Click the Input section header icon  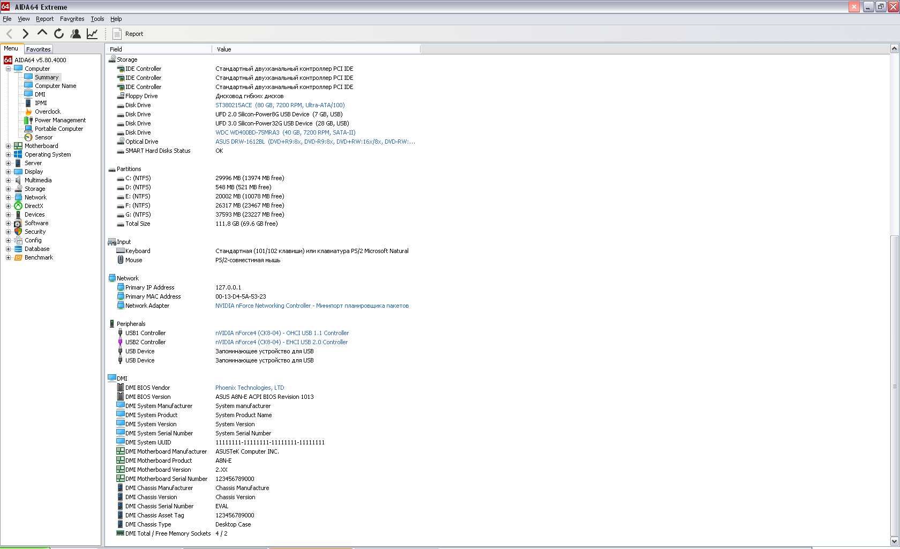[112, 242]
